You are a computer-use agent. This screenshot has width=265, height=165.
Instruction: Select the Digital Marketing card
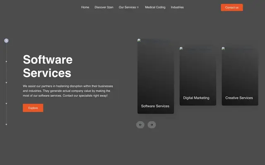click(198, 76)
